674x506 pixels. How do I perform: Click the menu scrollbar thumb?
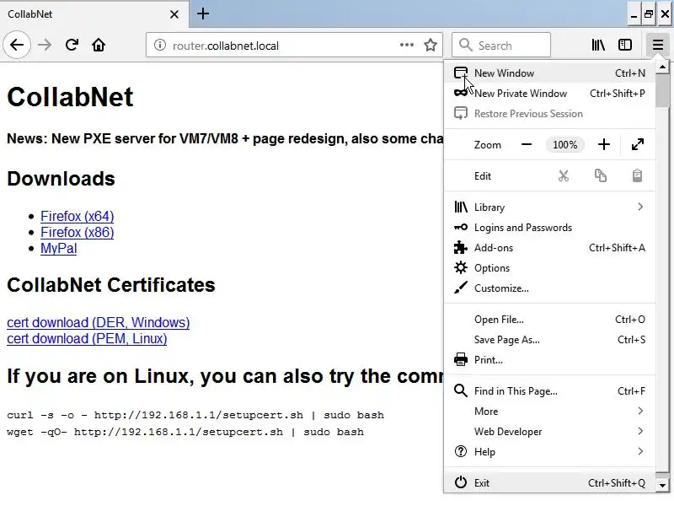click(662, 90)
